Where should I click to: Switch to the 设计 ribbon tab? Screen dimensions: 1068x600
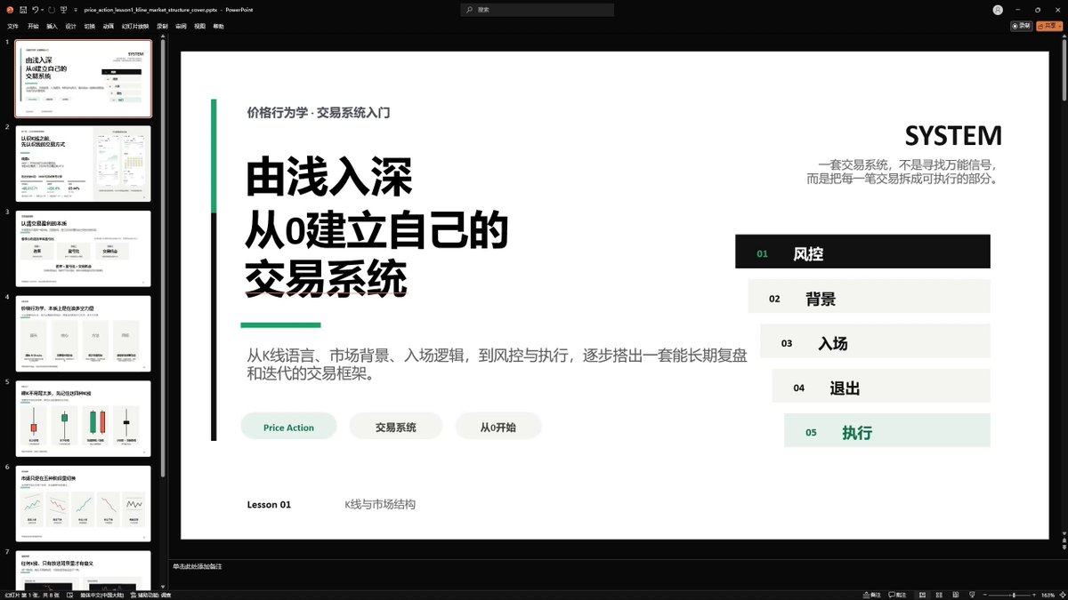pos(70,27)
